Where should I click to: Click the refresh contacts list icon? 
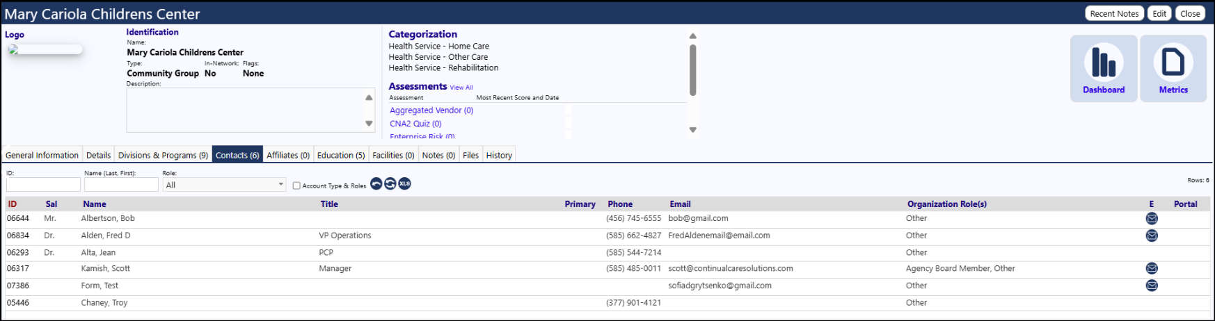click(x=390, y=183)
